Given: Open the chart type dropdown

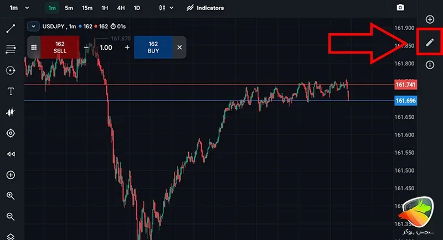Looking at the screenshot, I should coord(166,8).
